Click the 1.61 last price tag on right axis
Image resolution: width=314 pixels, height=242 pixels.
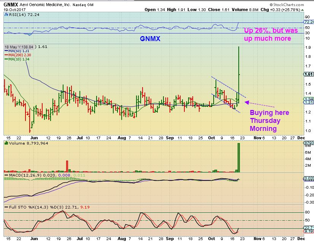[309, 74]
